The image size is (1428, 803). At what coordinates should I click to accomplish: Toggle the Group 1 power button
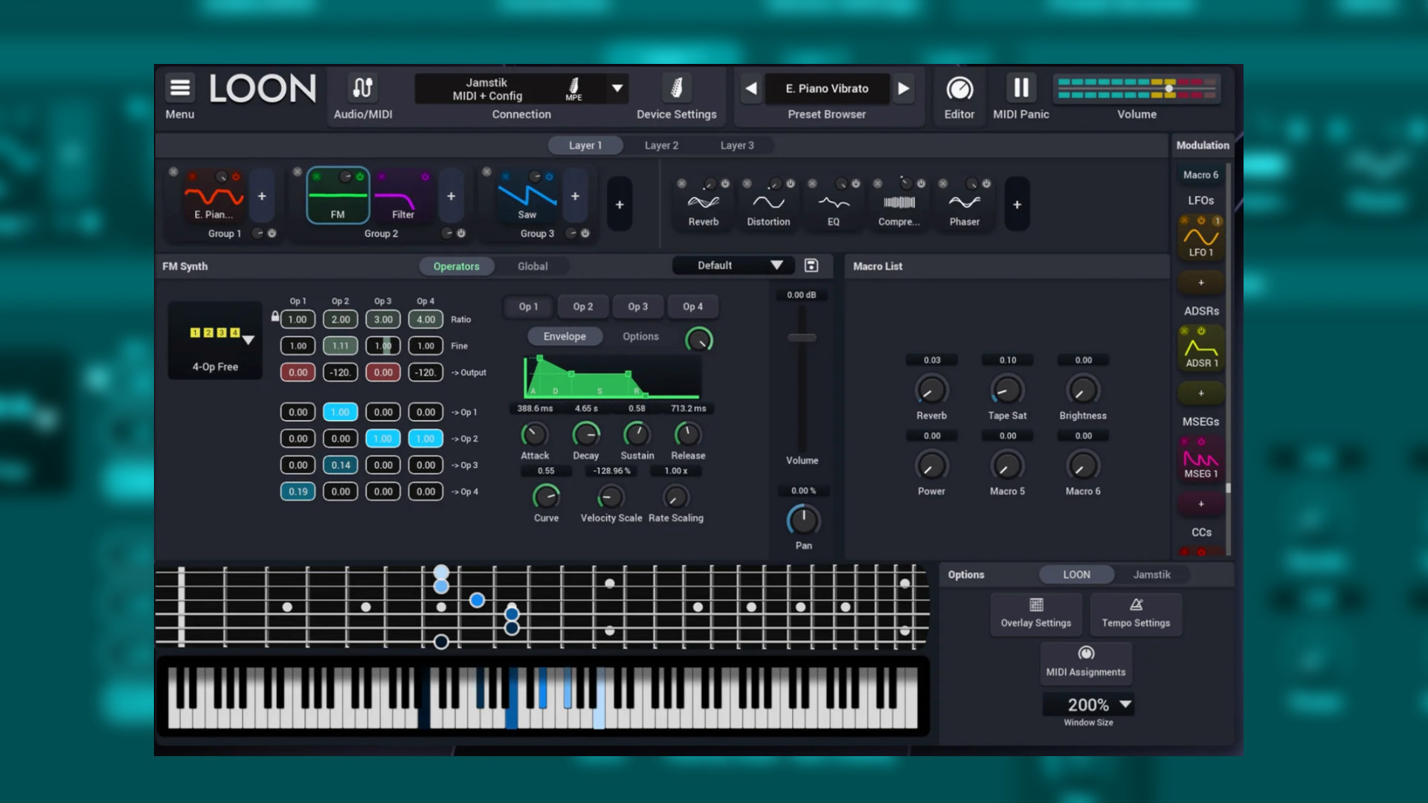point(272,233)
